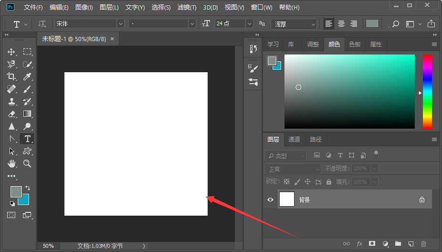
Task: Switch to the 路径 tab
Action: click(316, 139)
